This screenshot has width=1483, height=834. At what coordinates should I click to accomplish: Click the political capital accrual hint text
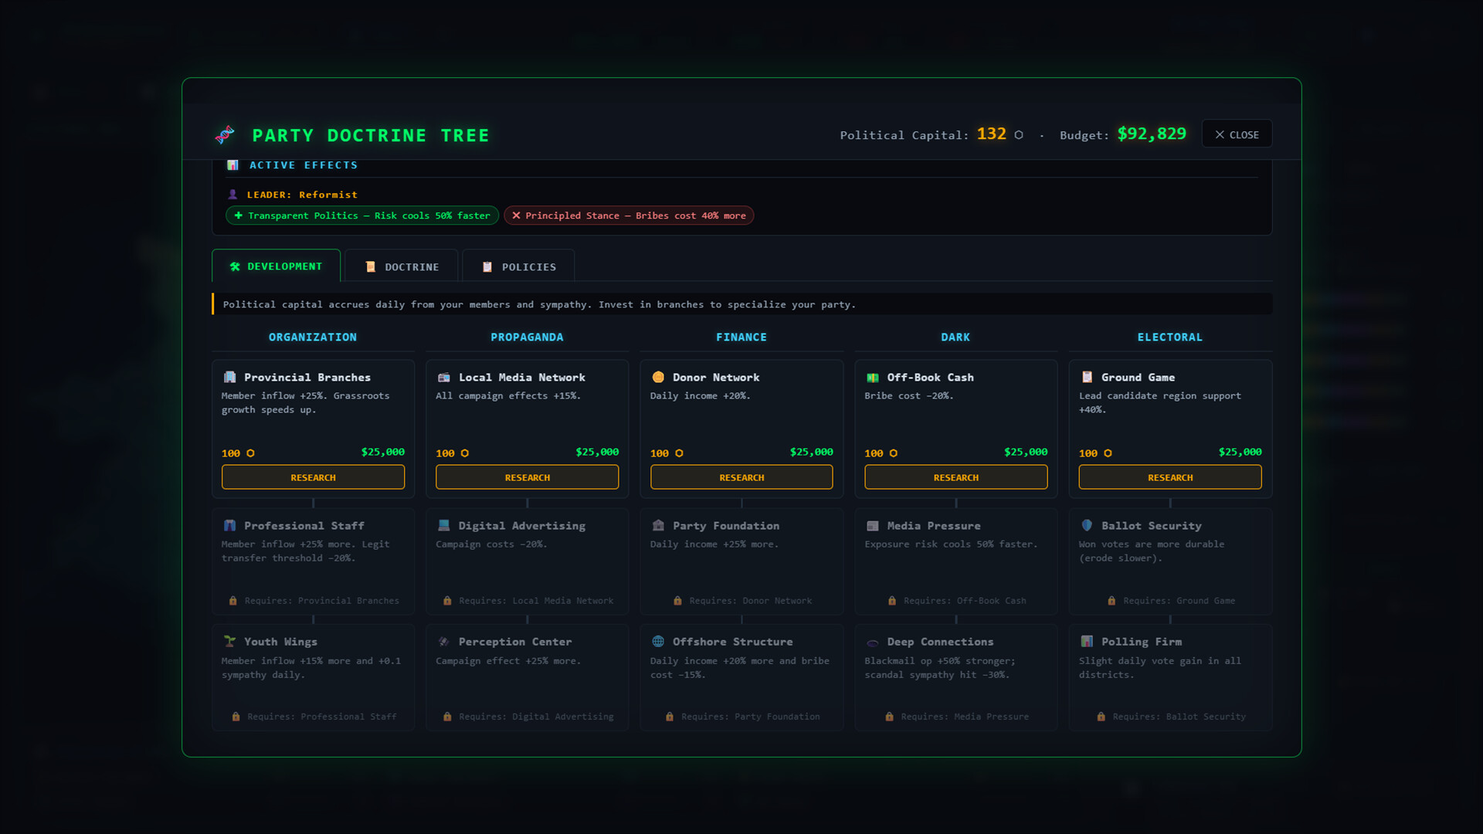pyautogui.click(x=539, y=305)
